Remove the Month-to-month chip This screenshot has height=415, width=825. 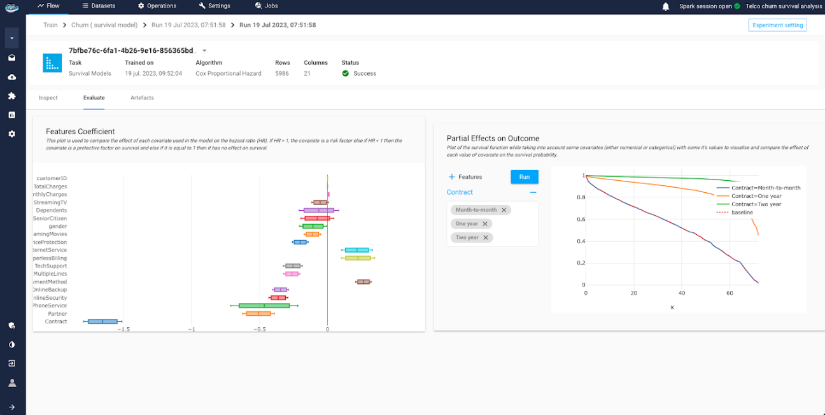(504, 210)
